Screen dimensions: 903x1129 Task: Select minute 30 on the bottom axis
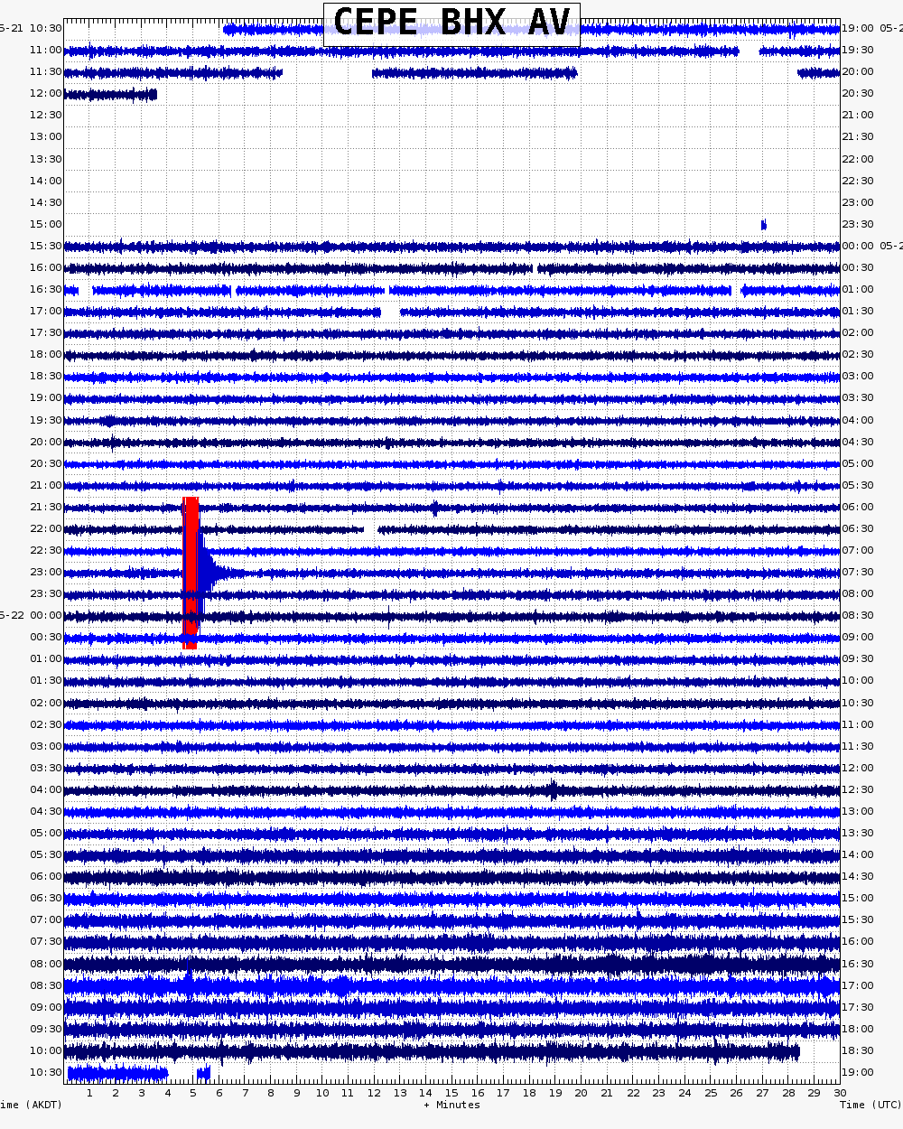pos(840,1093)
